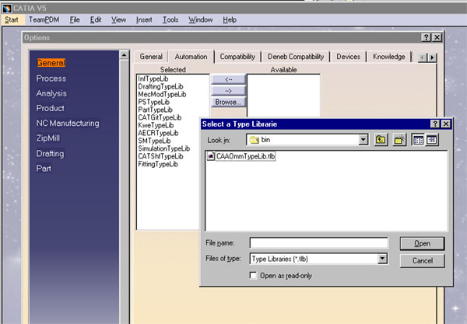Open the TeamPDM menu
This screenshot has width=467, height=324.
[44, 19]
